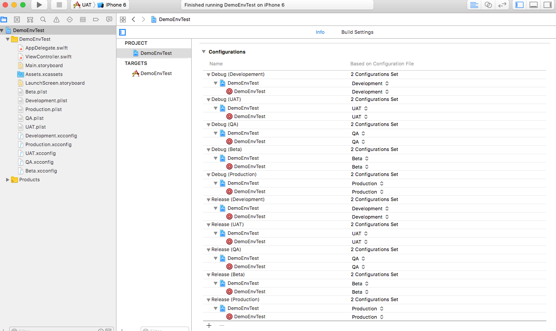Open the Debug navigator
Image resolution: width=556 pixels, height=331 pixels.
(83, 19)
